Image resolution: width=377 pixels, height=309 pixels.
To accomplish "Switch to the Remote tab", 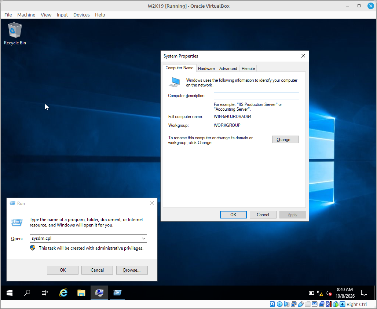I will (248, 69).
